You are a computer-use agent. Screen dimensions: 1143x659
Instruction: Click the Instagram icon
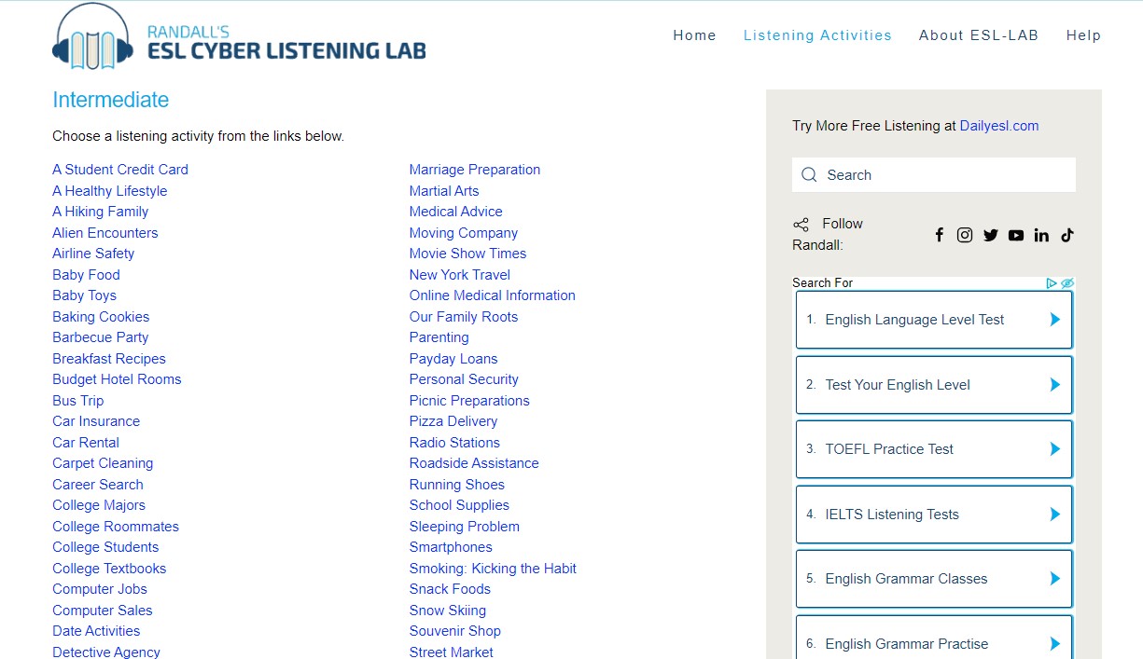coord(965,235)
